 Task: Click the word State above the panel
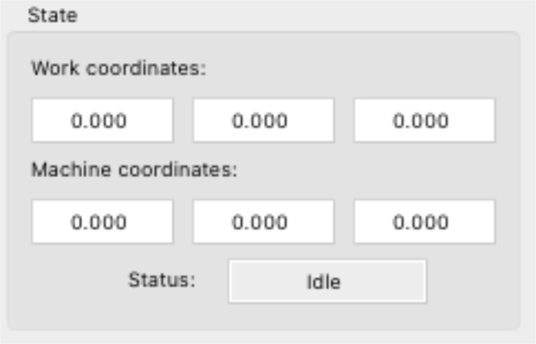click(x=52, y=15)
